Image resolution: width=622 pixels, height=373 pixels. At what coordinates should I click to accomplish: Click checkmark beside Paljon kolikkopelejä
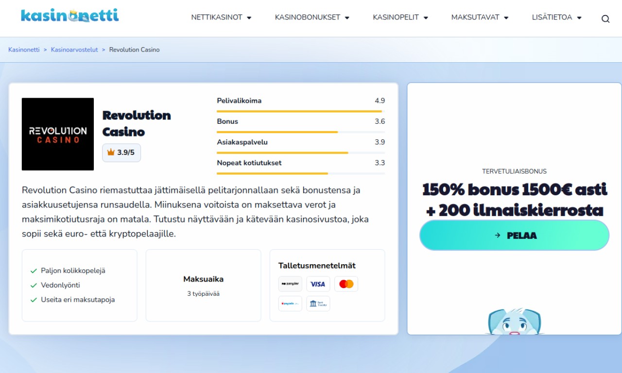34,271
